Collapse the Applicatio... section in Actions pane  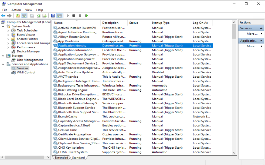pos(261,41)
